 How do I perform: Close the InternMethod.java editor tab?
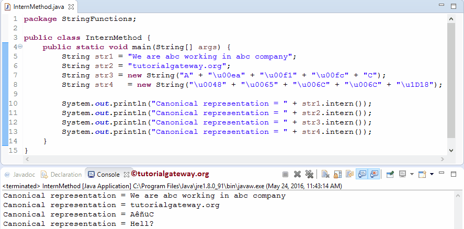71,6
